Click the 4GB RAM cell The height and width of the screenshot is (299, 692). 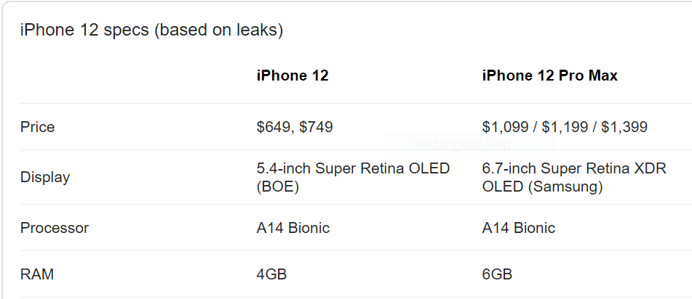point(271,274)
